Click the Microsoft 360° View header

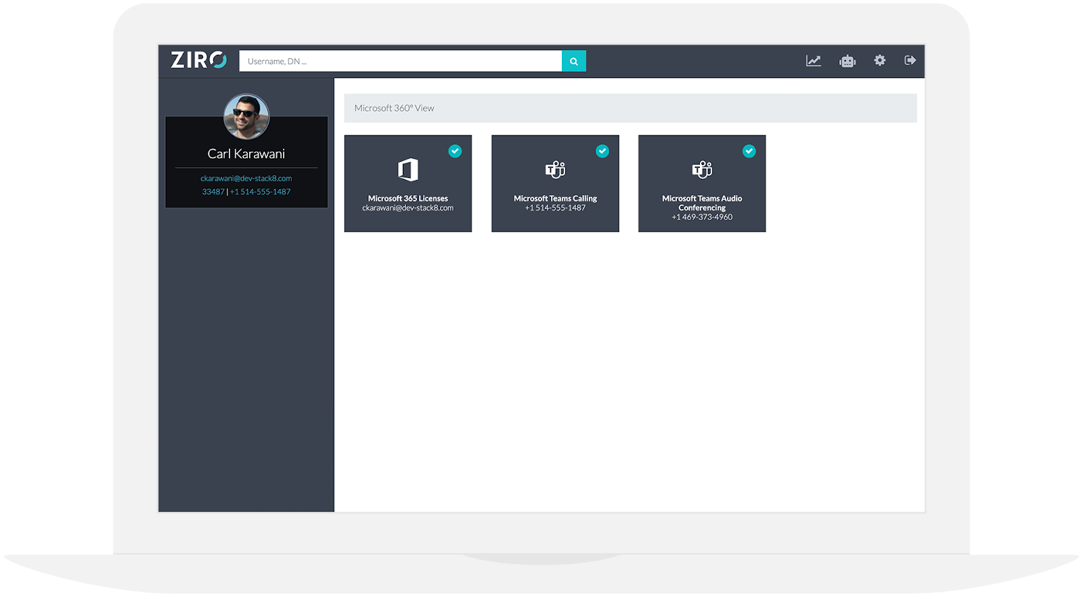(630, 108)
